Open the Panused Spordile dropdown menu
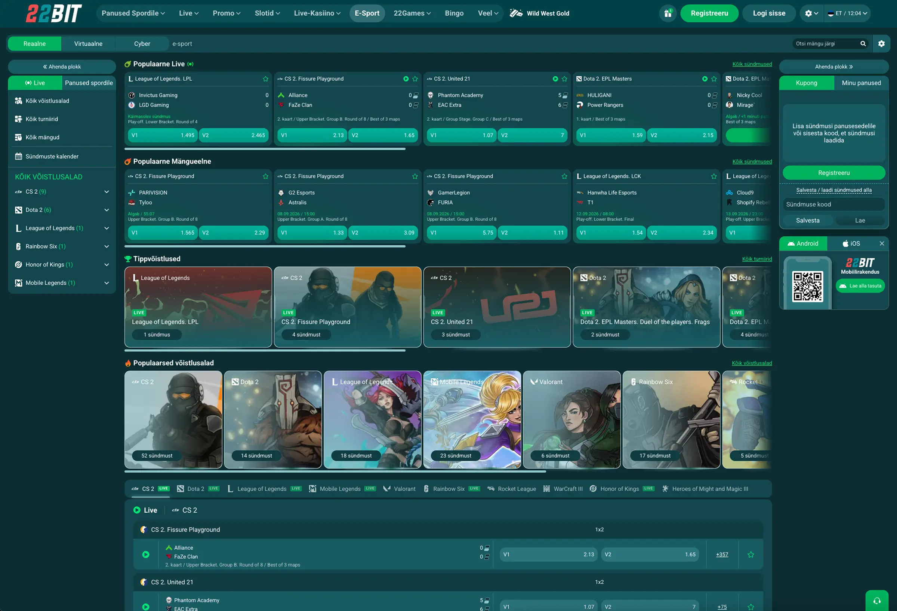This screenshot has height=611, width=897. [133, 13]
